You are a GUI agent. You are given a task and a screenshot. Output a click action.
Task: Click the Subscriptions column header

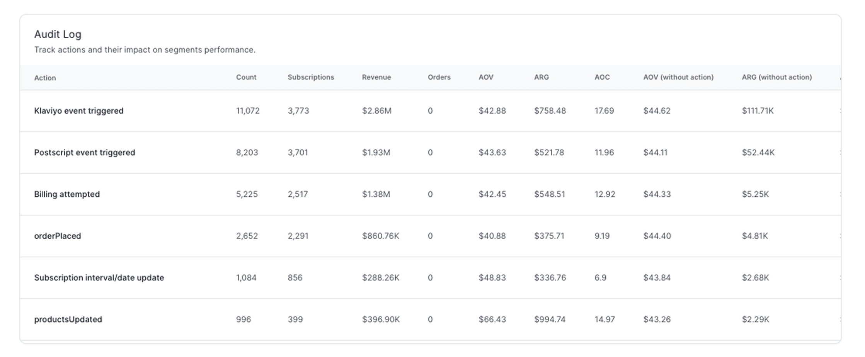310,77
